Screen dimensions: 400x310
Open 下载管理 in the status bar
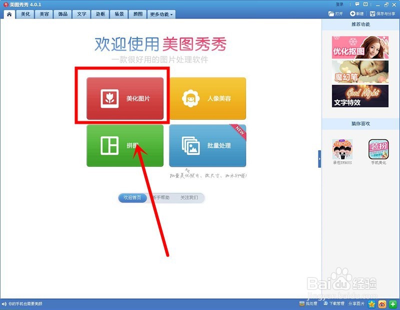(334, 304)
